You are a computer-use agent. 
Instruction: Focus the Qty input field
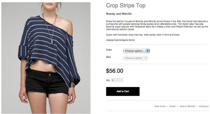click(117, 80)
